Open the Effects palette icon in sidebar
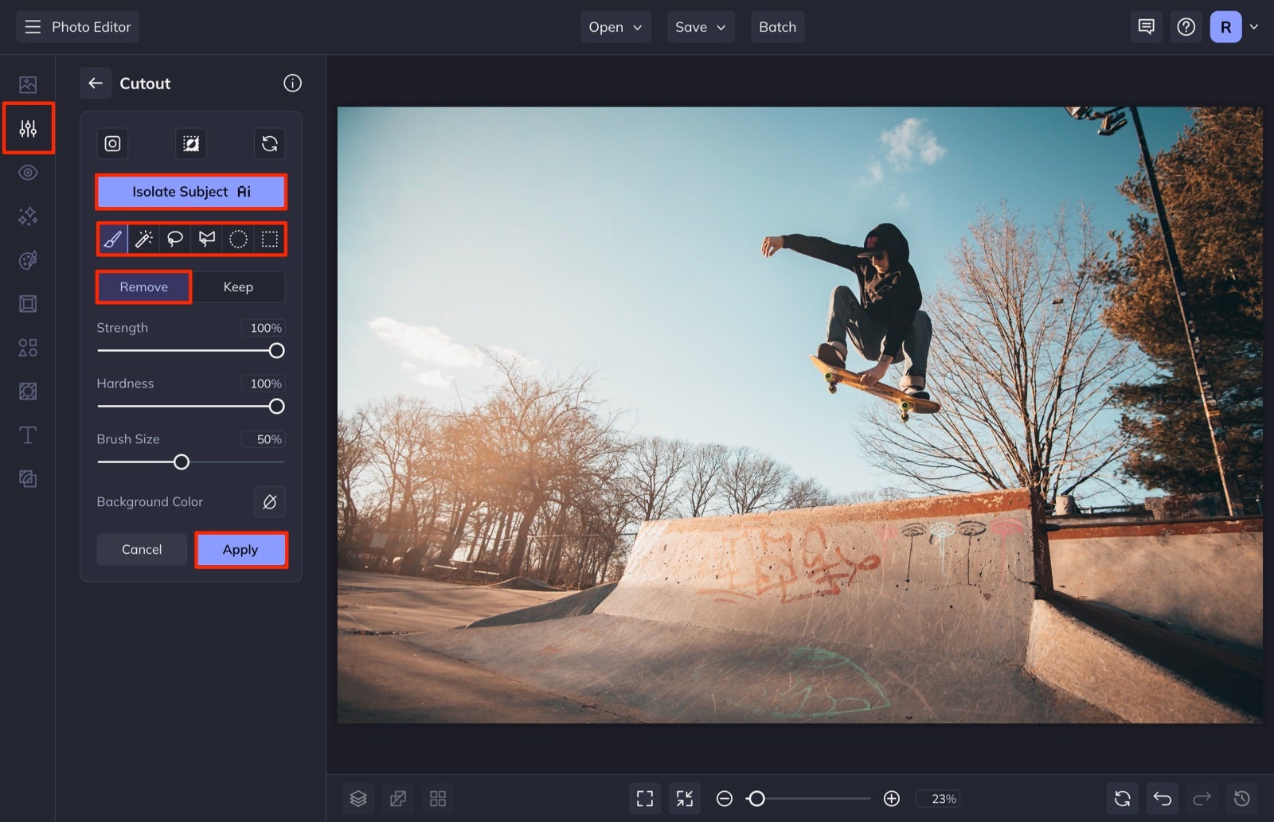The width and height of the screenshot is (1274, 822). [28, 259]
